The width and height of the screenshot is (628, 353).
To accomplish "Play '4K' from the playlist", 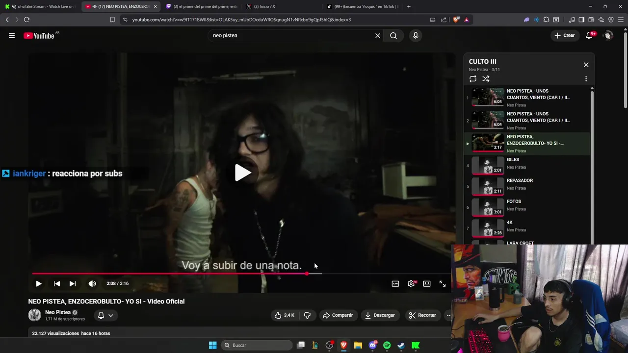I will click(x=528, y=228).
